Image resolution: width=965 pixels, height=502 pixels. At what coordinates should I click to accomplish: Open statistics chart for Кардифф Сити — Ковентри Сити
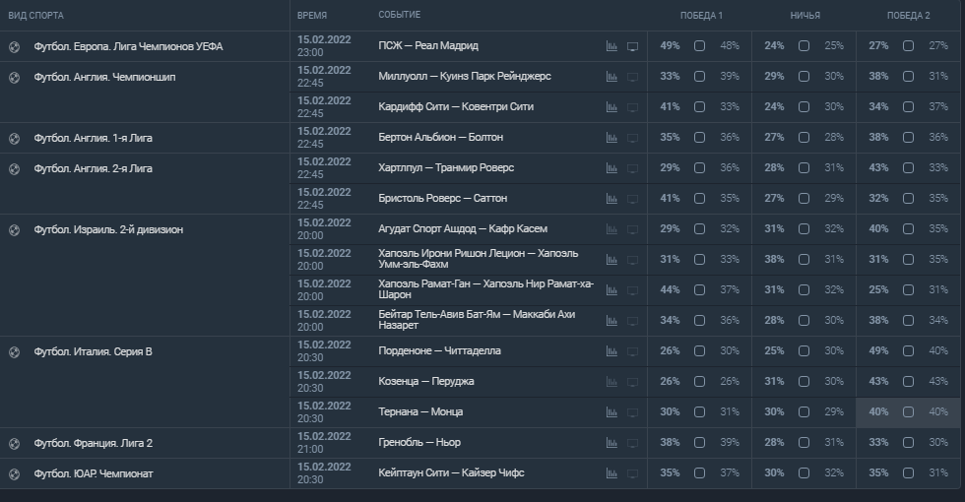(611, 107)
